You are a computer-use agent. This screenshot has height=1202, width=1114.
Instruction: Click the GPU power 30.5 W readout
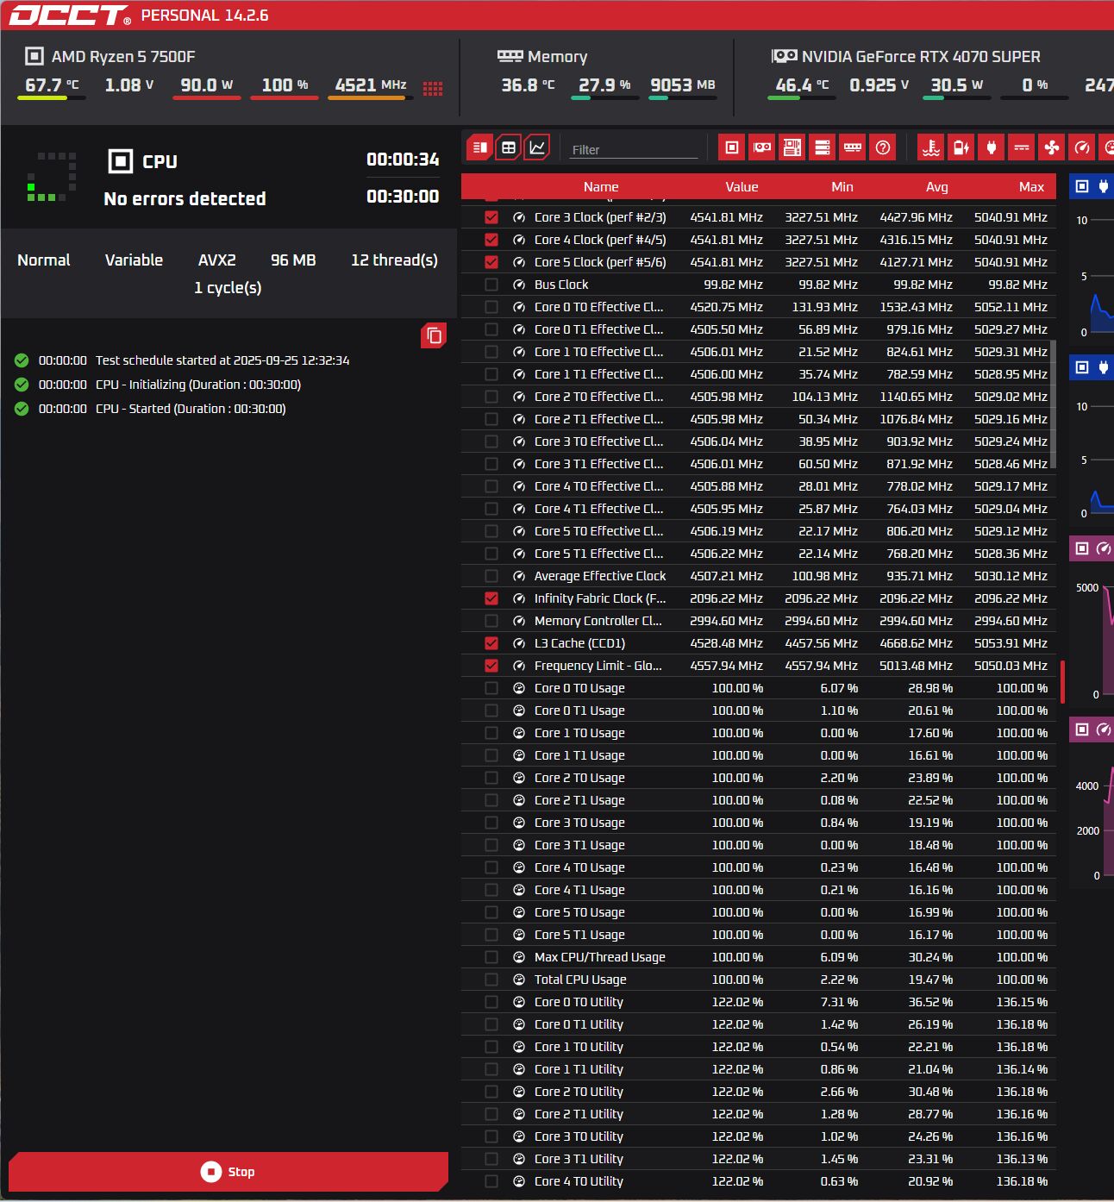click(957, 85)
